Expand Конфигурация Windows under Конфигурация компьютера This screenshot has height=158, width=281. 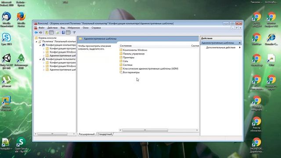[44, 52]
